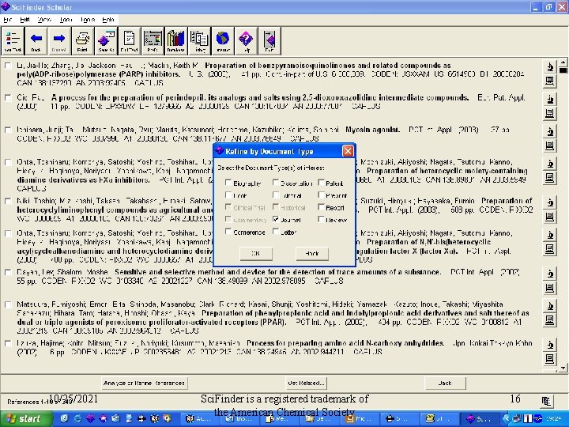Click the status bar icon at bottom right
This screenshot has width=569, height=427.
click(x=547, y=401)
